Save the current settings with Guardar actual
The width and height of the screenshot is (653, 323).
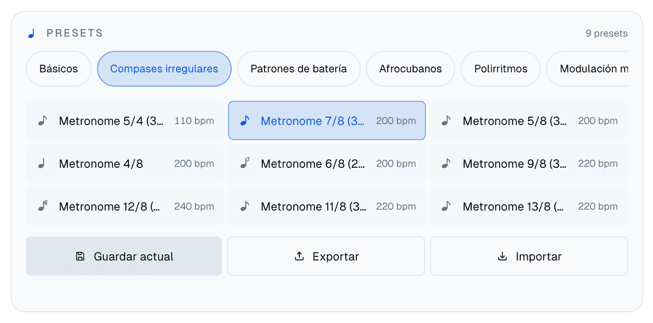[x=124, y=256]
